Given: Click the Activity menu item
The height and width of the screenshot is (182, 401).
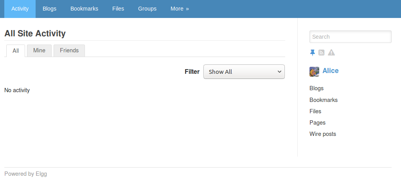Looking at the screenshot, I should (x=20, y=9).
